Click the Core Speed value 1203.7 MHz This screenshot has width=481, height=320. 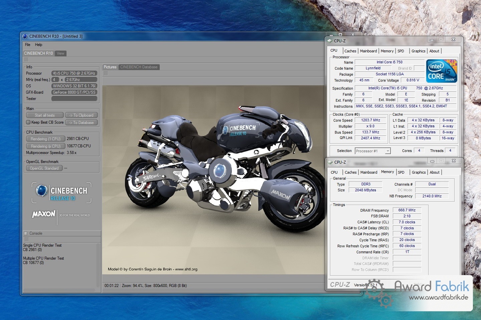tap(370, 120)
